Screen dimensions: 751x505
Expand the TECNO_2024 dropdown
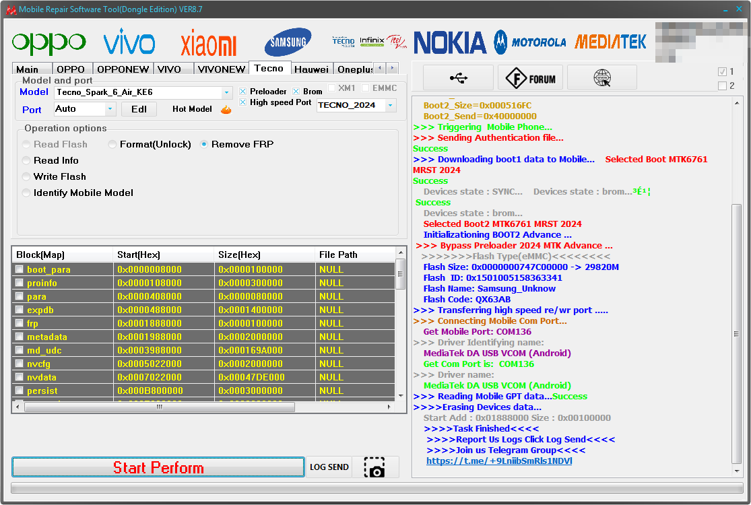click(391, 105)
